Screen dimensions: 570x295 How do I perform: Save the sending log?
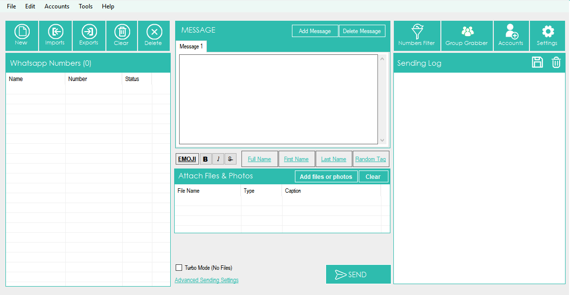pyautogui.click(x=537, y=62)
